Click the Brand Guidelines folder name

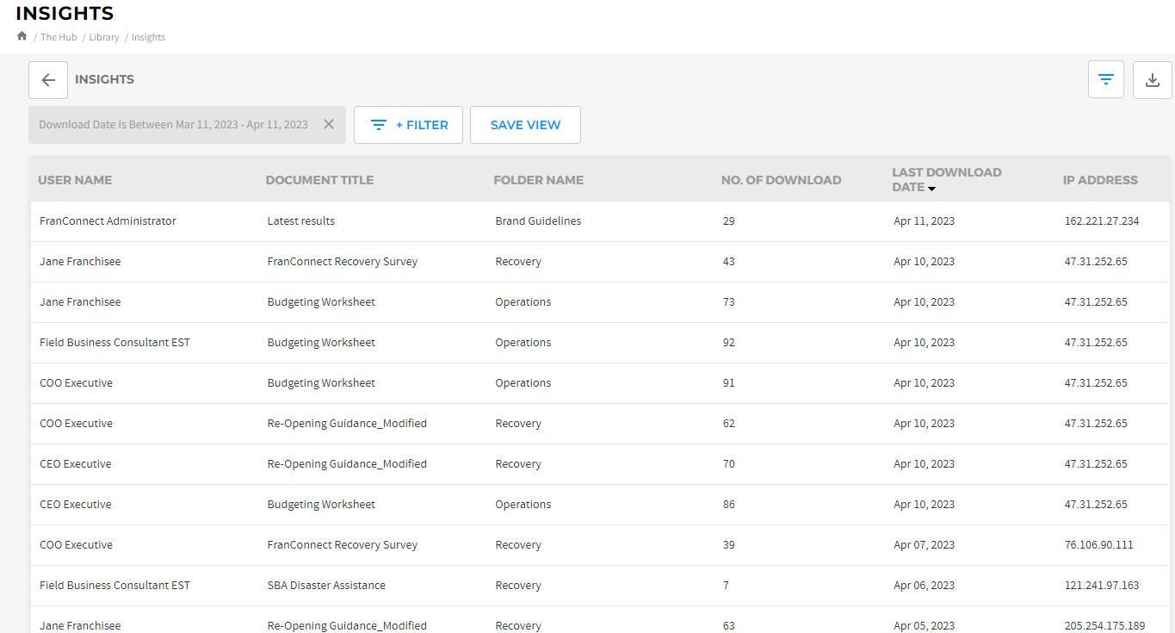[538, 221]
